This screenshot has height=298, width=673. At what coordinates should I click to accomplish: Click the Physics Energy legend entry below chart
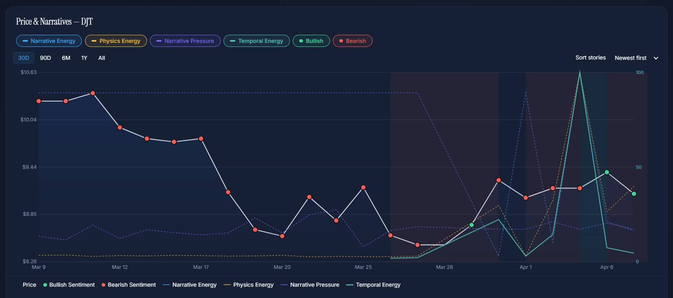(249, 285)
